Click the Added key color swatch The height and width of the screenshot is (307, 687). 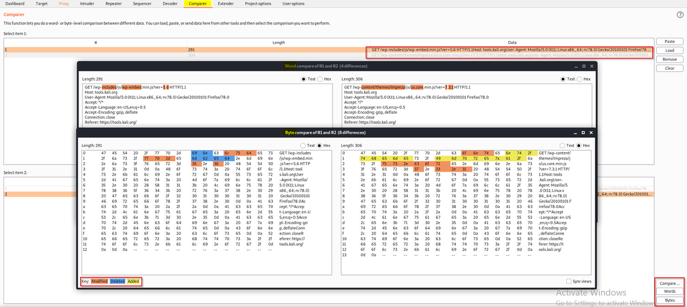coord(133,281)
